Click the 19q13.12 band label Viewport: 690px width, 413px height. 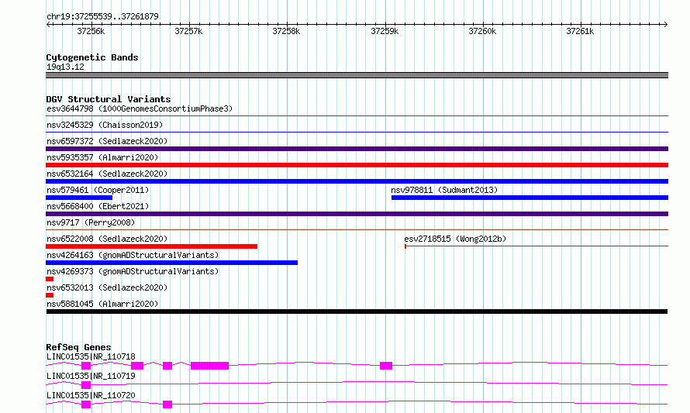click(x=65, y=67)
